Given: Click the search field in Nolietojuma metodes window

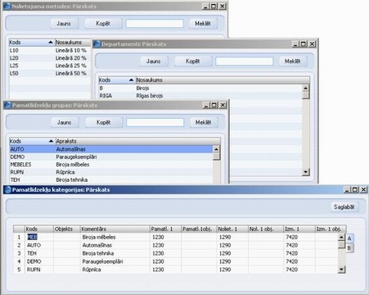Looking at the screenshot, I should click(155, 24).
